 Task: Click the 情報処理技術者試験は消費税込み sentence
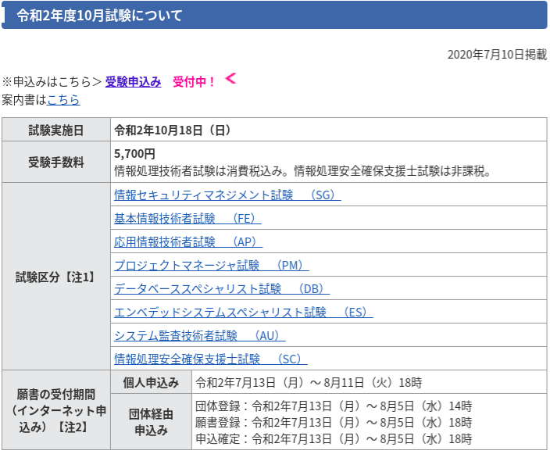pos(302,171)
